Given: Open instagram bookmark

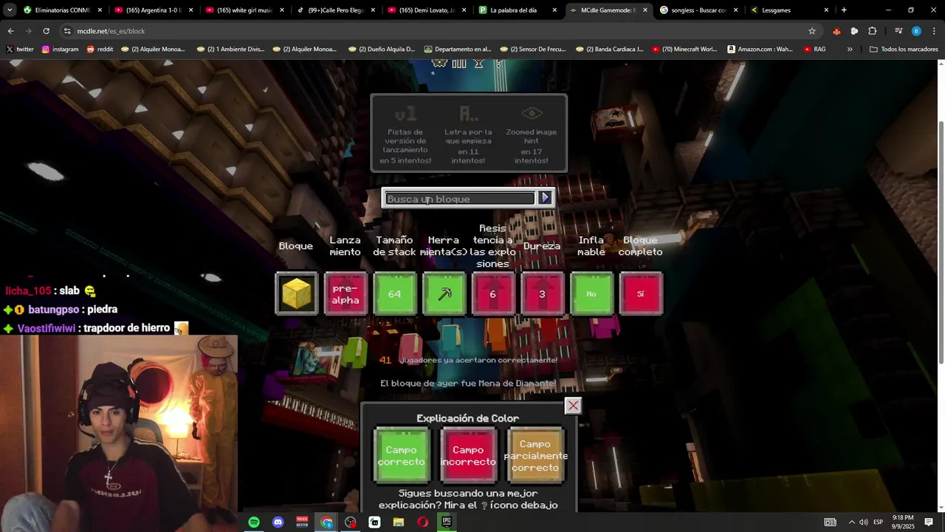Looking at the screenshot, I should click(x=60, y=49).
